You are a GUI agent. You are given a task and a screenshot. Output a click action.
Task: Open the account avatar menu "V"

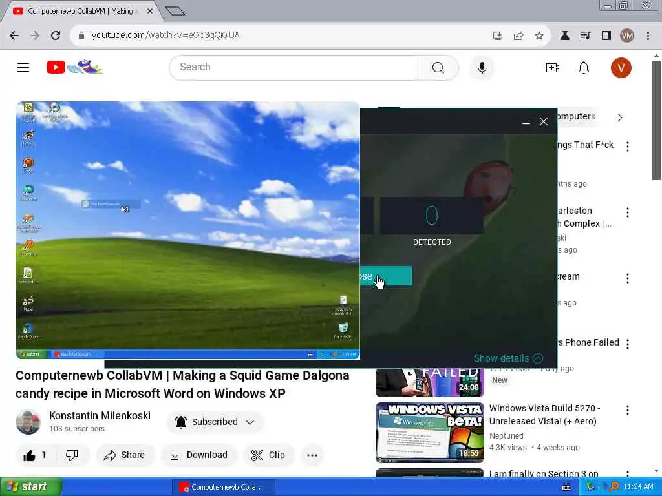[x=621, y=67]
